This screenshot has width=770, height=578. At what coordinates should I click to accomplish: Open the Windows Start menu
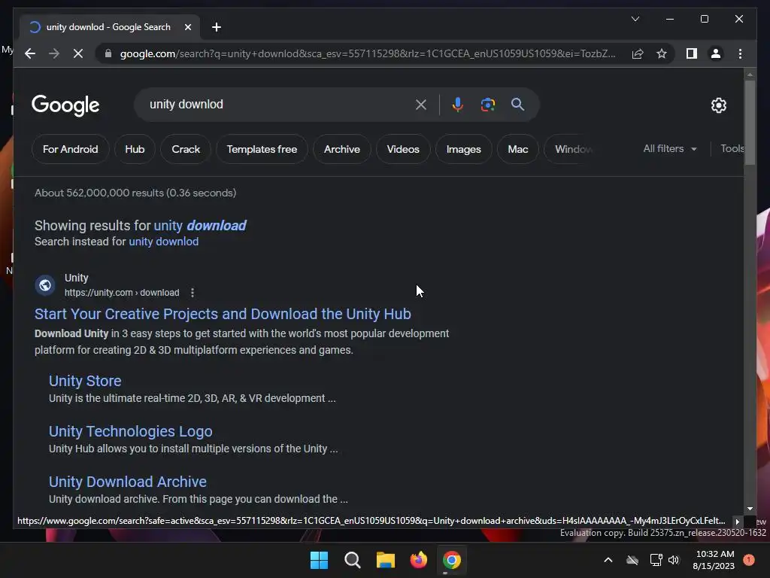pyautogui.click(x=319, y=560)
